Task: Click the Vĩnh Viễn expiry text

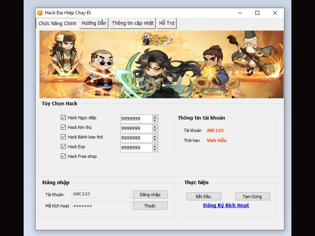Action: coord(217,140)
